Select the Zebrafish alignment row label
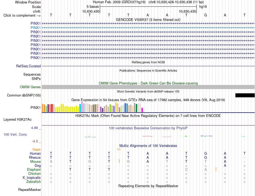Image resolution: width=255 pixels, height=196 pixels. [x=34, y=182]
